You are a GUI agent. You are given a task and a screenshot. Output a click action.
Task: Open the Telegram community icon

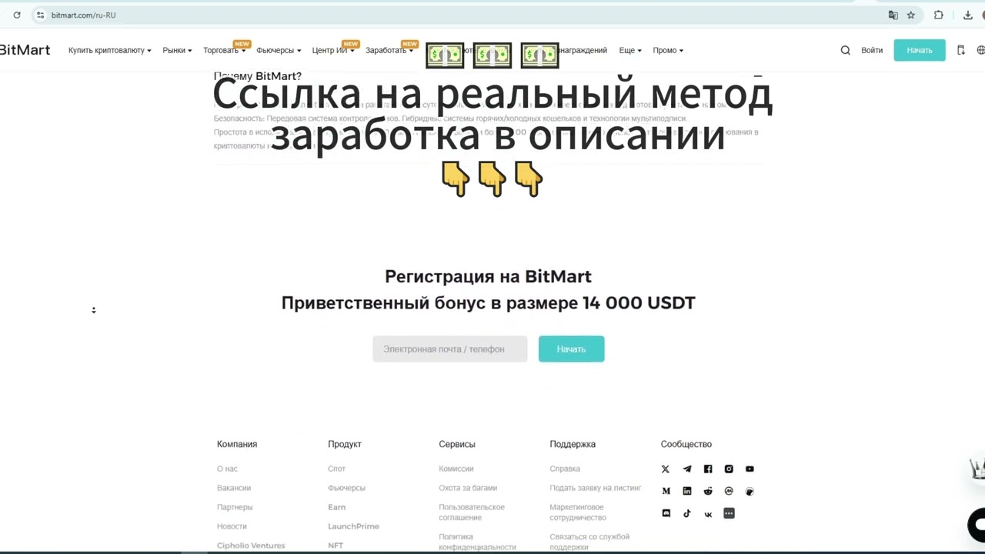click(687, 469)
